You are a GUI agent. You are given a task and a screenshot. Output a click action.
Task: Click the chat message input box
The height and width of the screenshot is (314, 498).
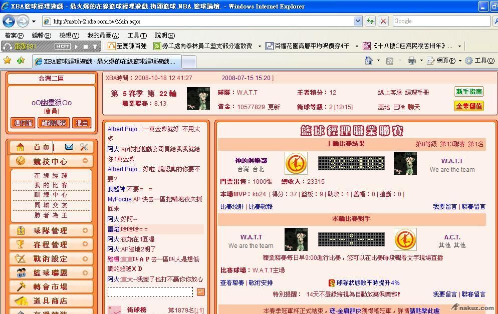pyautogui.click(x=150, y=292)
